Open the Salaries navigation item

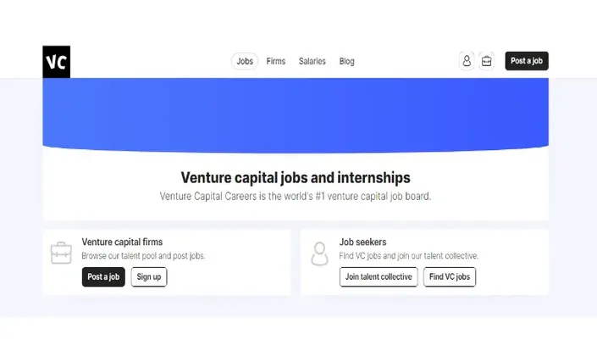coord(312,61)
